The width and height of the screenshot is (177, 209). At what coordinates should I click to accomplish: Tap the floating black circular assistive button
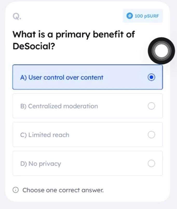[x=159, y=51]
